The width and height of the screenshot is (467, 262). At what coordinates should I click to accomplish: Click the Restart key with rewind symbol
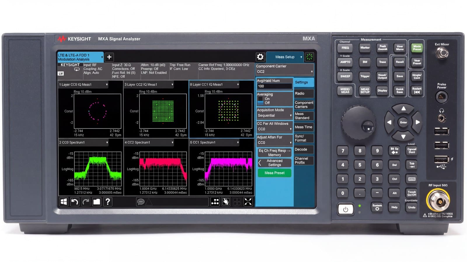point(417,91)
